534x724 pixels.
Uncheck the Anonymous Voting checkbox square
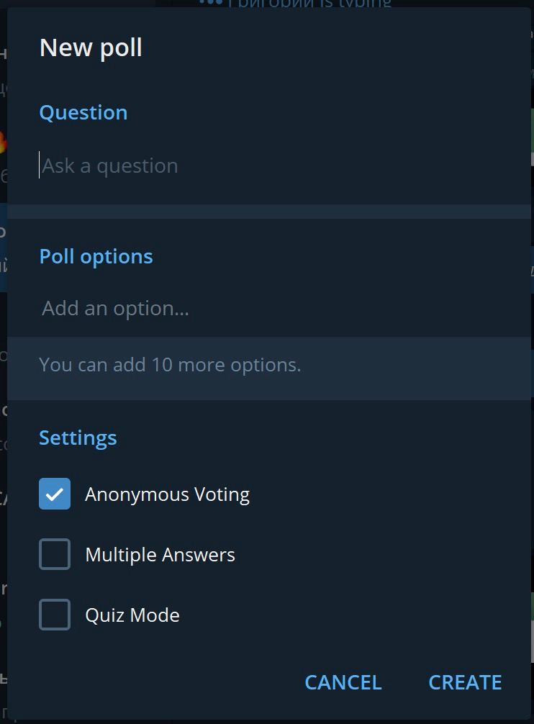tap(55, 494)
